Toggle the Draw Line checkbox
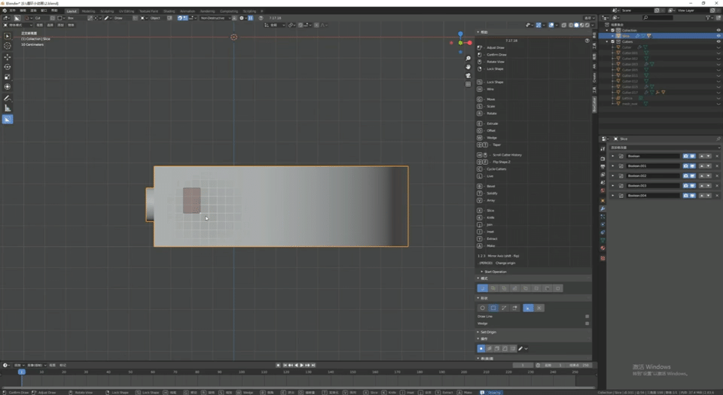Screen dimensions: 723x395 tap(587, 317)
